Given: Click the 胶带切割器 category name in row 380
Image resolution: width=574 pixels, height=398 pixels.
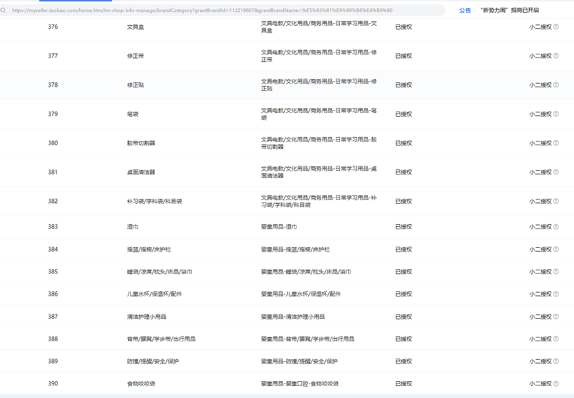Looking at the screenshot, I should pyautogui.click(x=141, y=143).
